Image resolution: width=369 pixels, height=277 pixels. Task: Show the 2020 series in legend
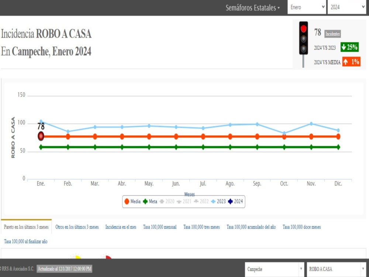point(167,202)
